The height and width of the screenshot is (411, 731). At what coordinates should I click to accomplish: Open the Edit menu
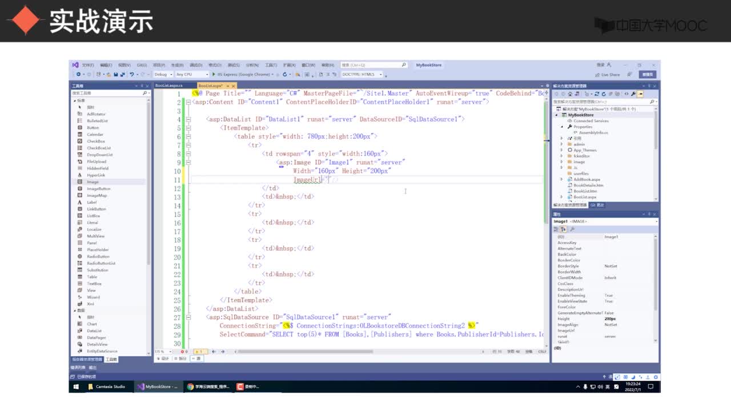tap(106, 65)
